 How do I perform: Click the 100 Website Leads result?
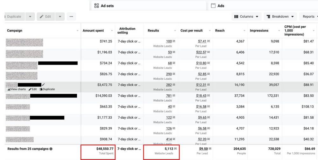coord(169,41)
